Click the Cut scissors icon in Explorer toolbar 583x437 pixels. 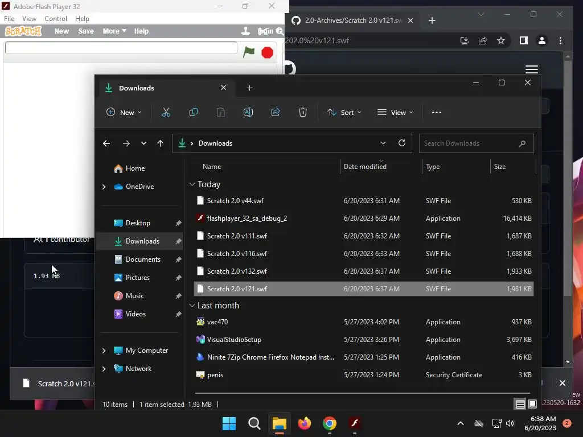click(x=166, y=112)
